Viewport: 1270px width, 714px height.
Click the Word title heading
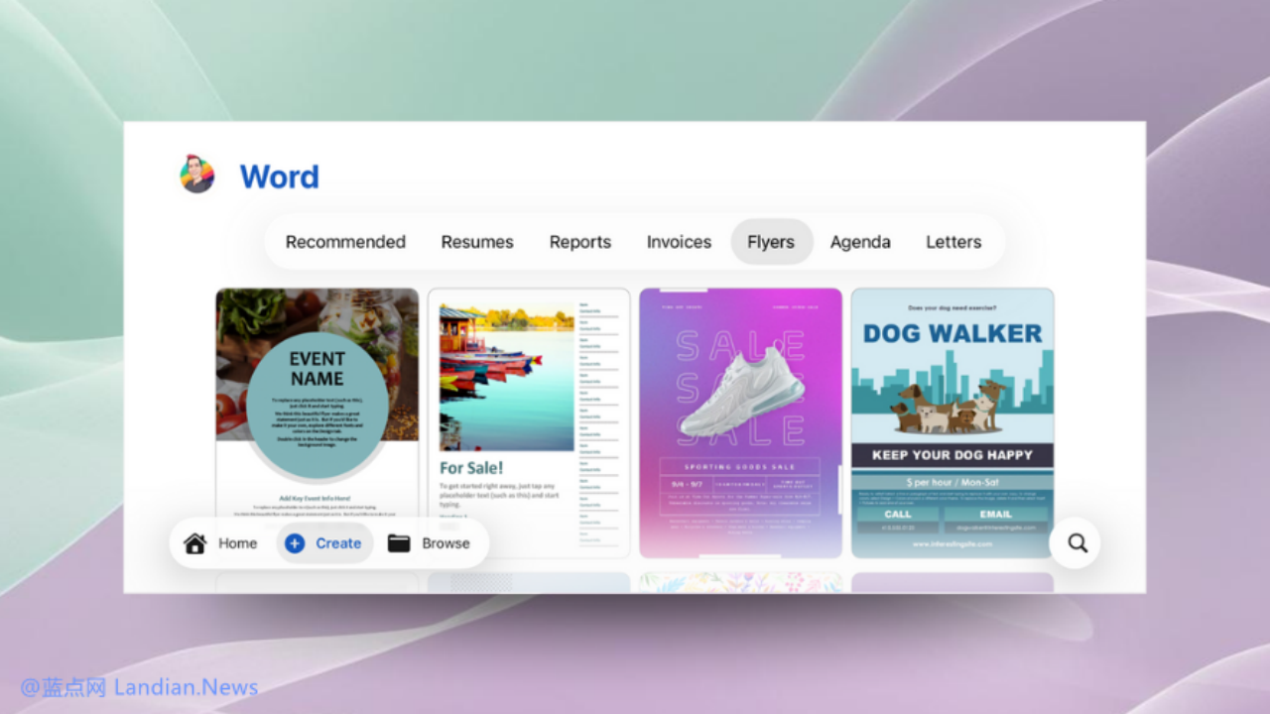coord(280,177)
